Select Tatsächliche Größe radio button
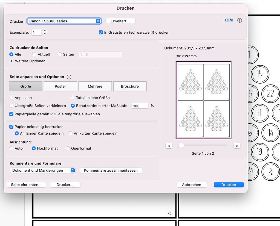280x226 pixels. click(73, 98)
